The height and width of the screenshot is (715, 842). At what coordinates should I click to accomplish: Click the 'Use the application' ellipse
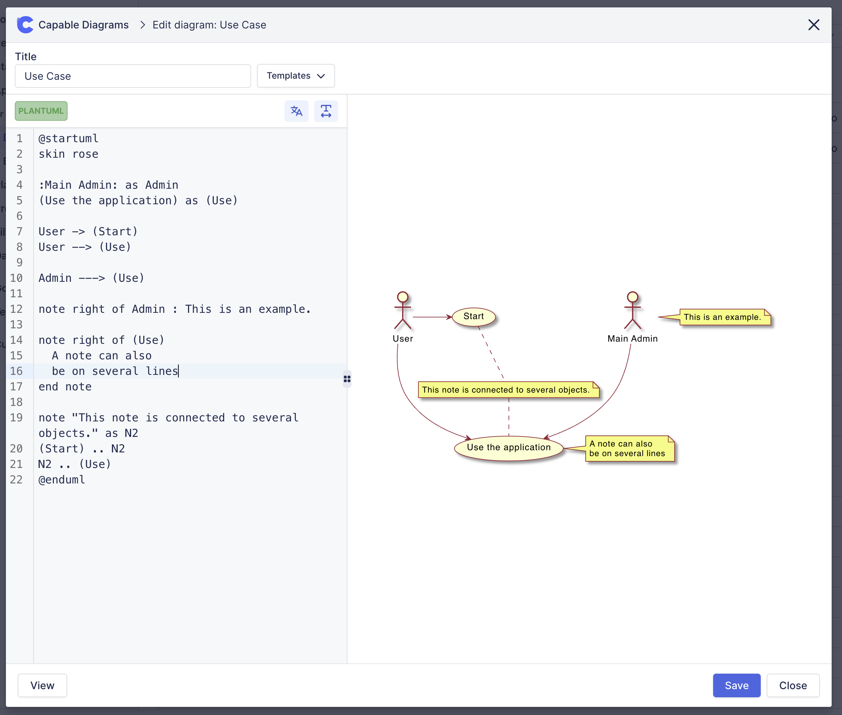pyautogui.click(x=508, y=448)
